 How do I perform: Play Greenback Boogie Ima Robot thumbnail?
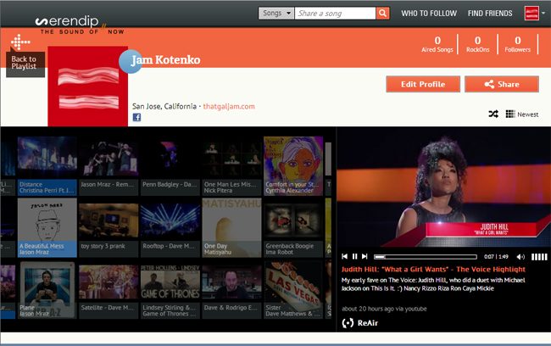[293, 227]
